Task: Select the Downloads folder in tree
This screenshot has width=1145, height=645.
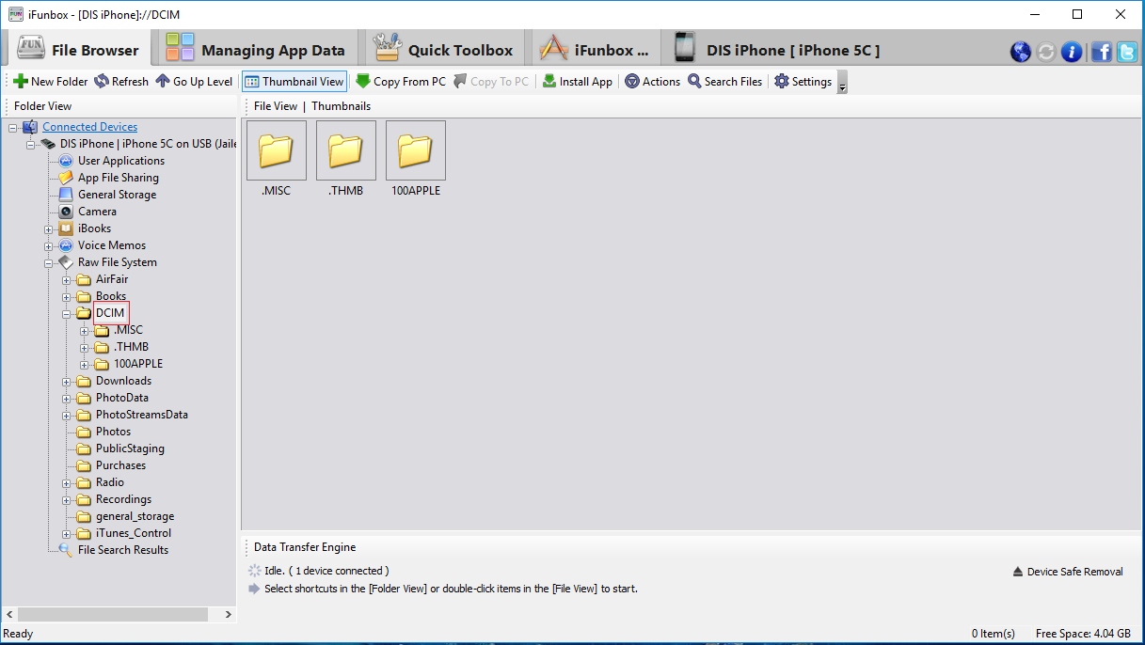Action: point(123,381)
